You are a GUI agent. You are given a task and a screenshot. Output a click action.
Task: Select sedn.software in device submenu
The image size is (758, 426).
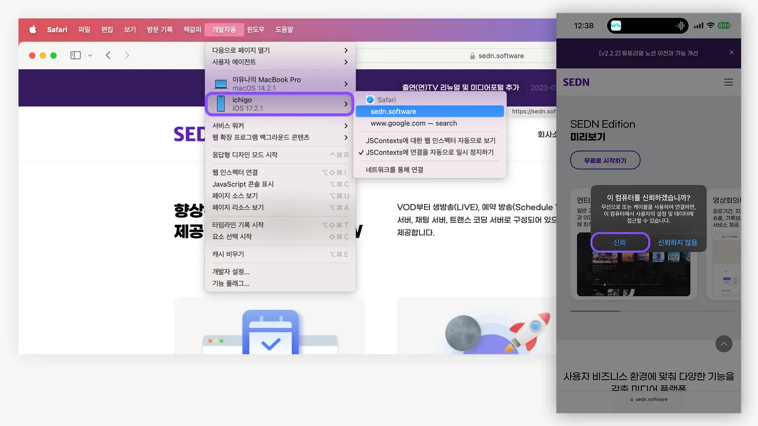[430, 111]
